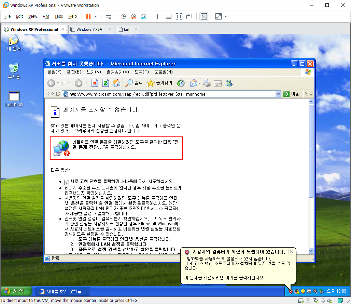The image size is (351, 304).
Task: Expand the stretch guest dropdown arrow
Action: (226, 16)
